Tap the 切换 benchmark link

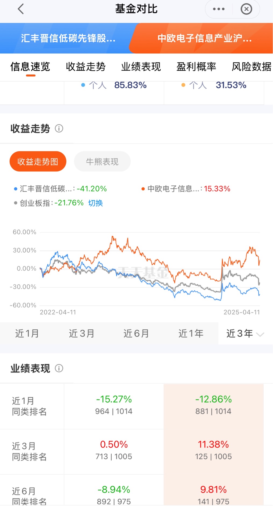click(95, 203)
